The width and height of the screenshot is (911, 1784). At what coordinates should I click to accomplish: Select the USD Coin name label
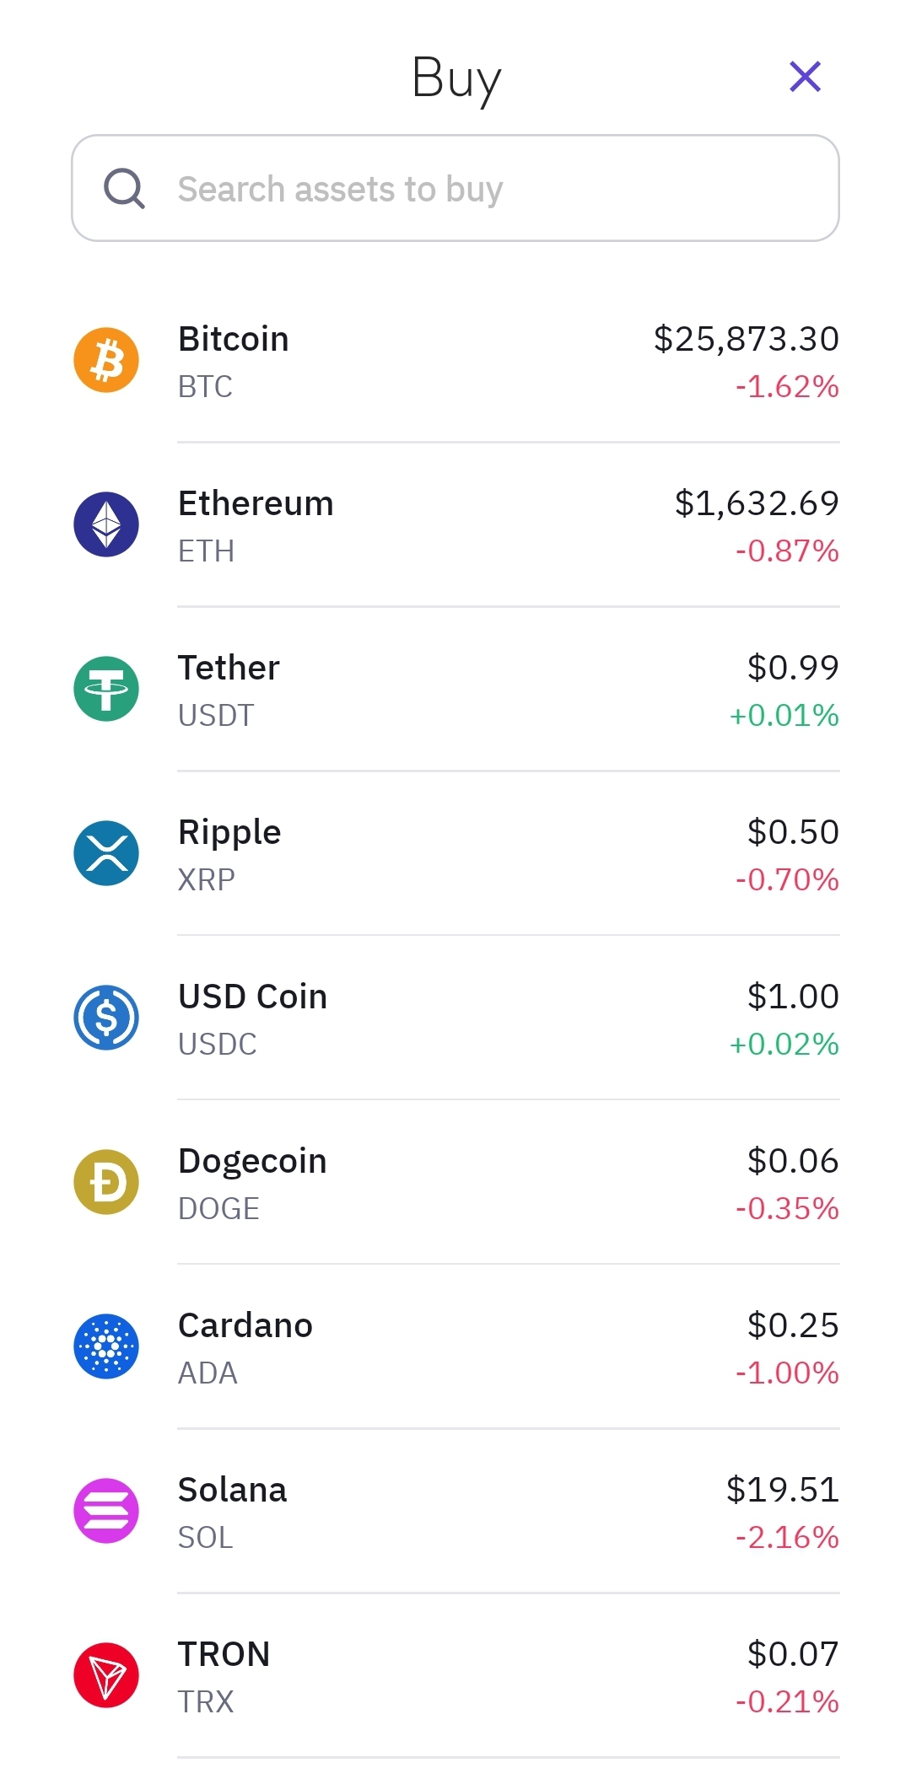tap(252, 997)
